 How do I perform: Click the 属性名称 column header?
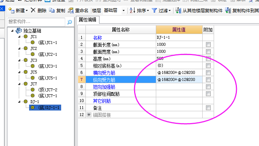click(x=120, y=30)
